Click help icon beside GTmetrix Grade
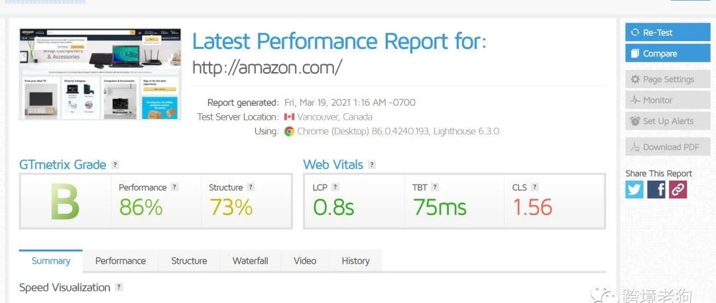The height and width of the screenshot is (303, 716). (115, 165)
